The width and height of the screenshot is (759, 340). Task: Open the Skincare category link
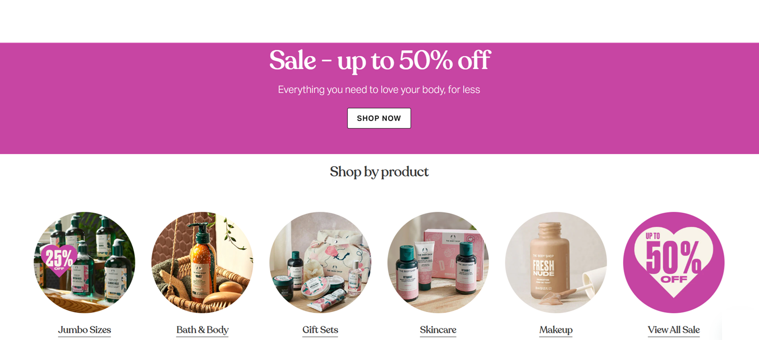point(438,330)
